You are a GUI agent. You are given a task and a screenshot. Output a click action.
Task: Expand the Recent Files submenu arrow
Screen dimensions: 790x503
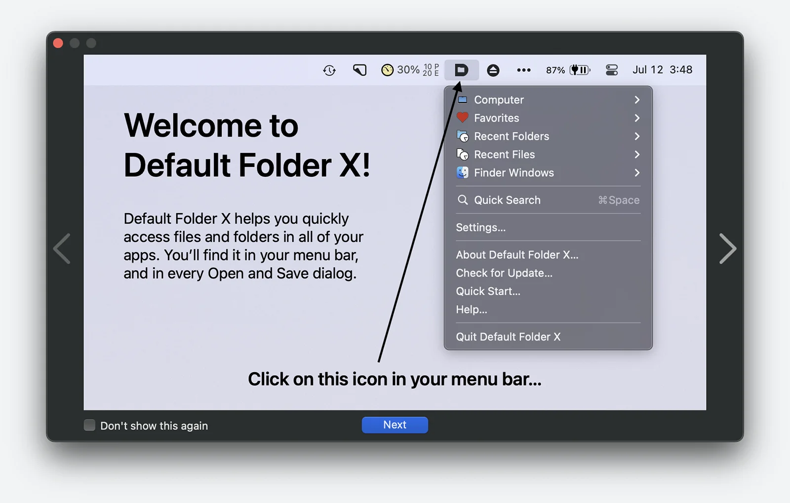point(637,155)
